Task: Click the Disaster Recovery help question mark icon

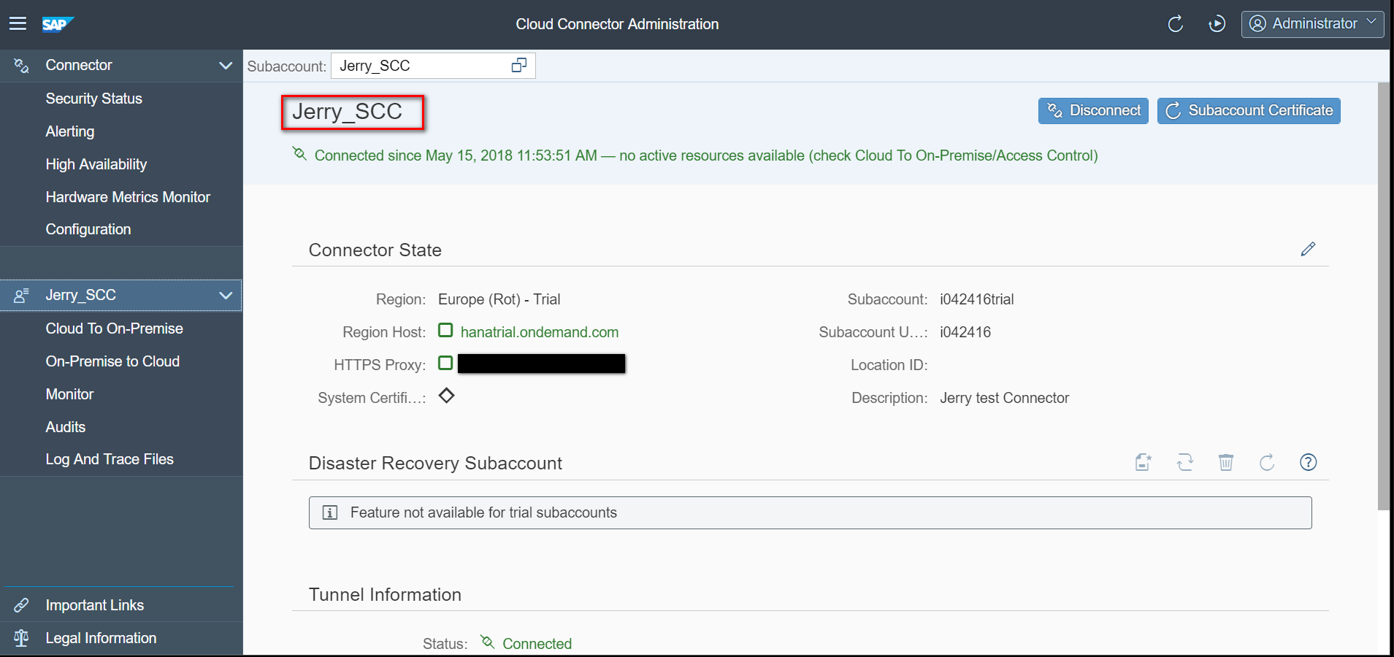Action: point(1308,462)
